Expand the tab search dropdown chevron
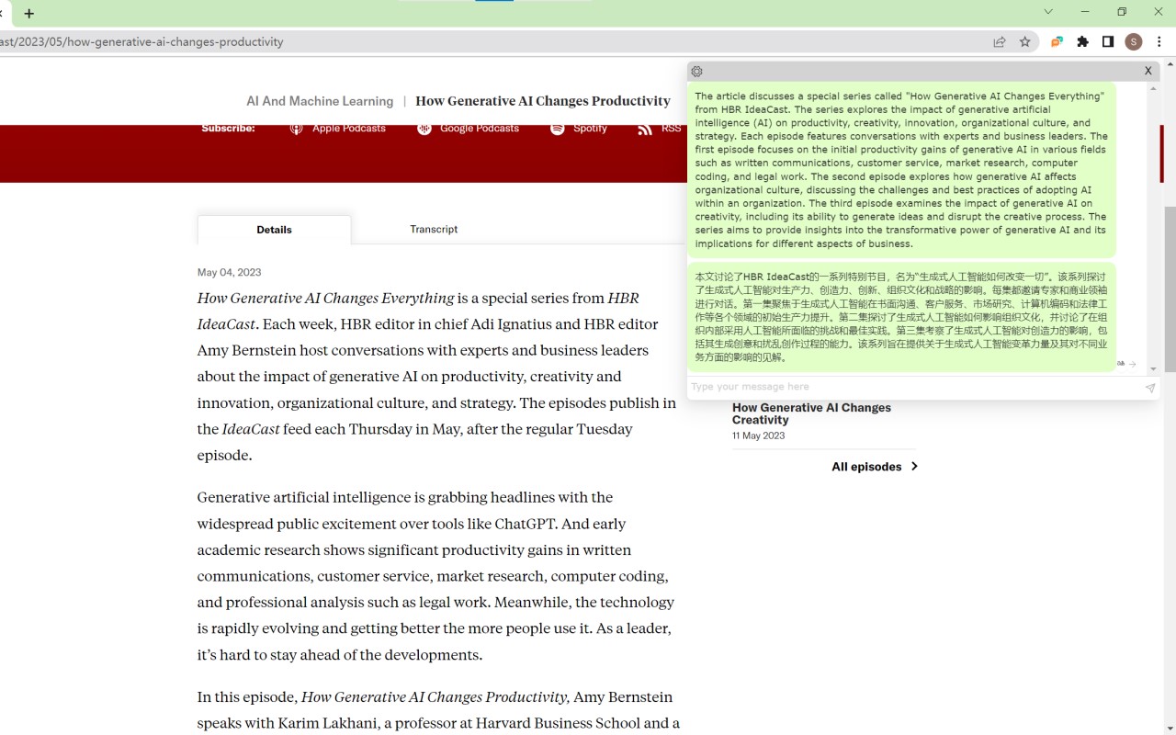The image size is (1176, 735). click(x=1048, y=12)
